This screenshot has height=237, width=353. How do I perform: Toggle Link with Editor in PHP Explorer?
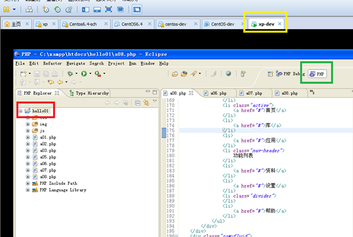click(147, 103)
